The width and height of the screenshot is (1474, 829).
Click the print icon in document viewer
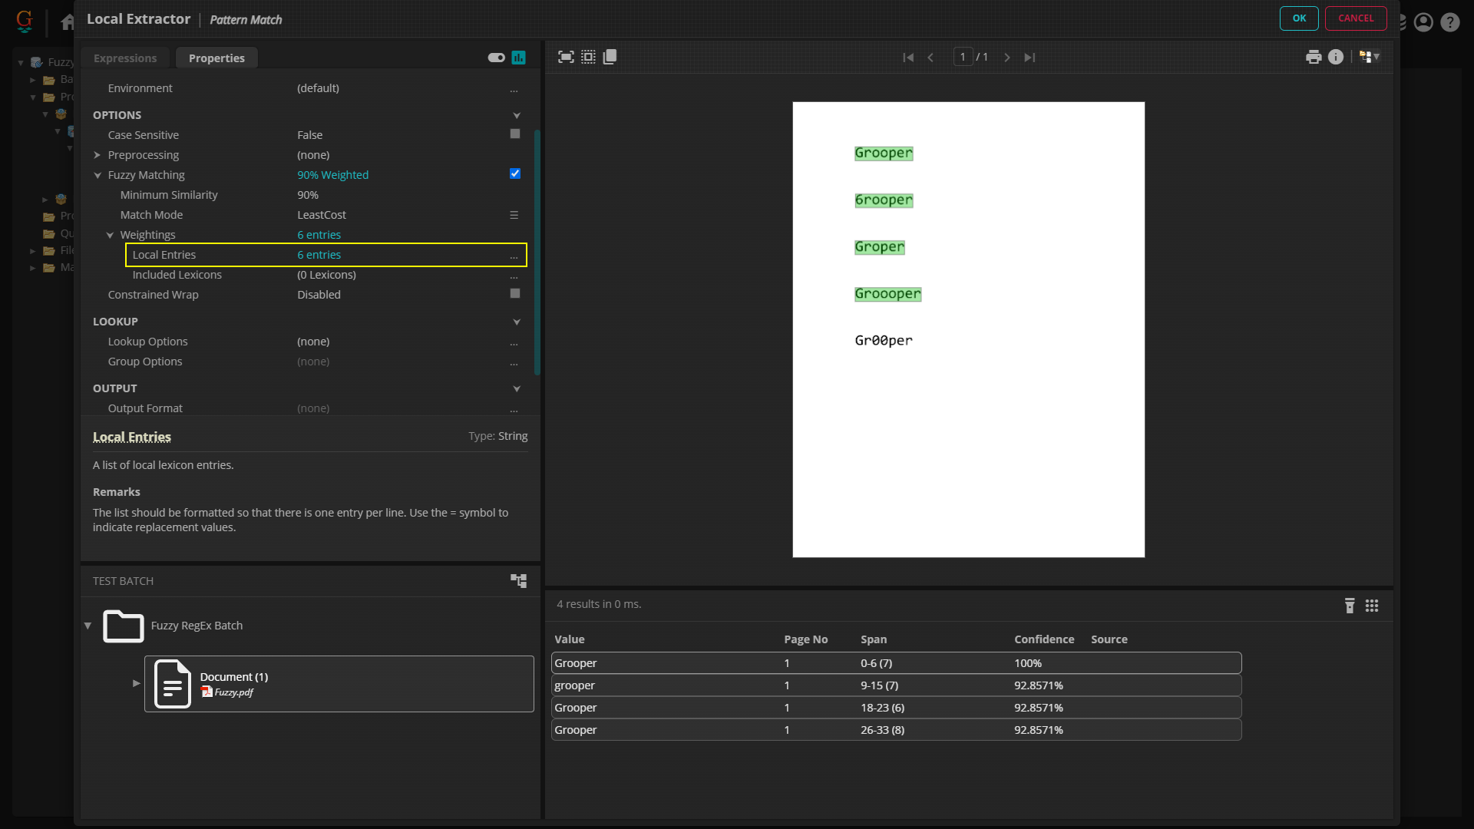pyautogui.click(x=1314, y=57)
